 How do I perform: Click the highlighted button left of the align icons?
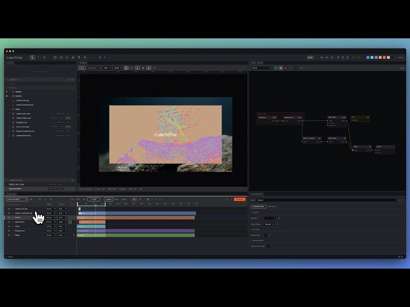310,58
